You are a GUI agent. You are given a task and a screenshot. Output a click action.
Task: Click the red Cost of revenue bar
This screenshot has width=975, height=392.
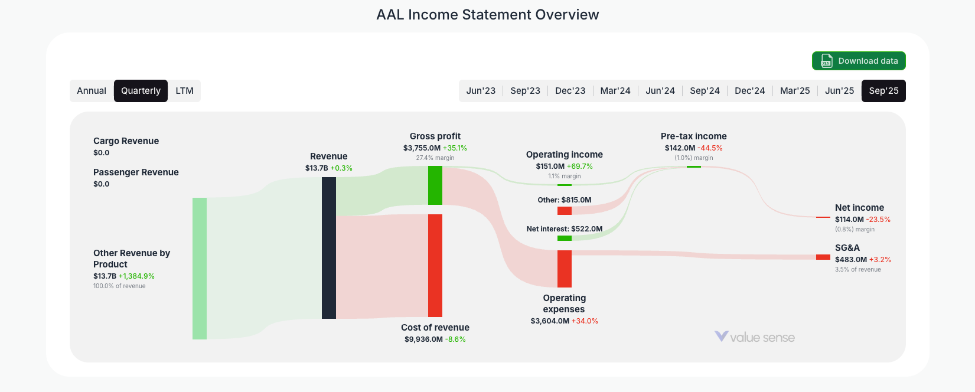point(435,266)
